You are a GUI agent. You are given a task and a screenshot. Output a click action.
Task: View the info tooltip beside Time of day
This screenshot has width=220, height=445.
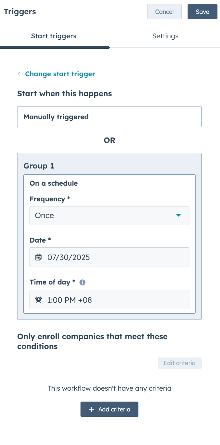click(x=82, y=282)
